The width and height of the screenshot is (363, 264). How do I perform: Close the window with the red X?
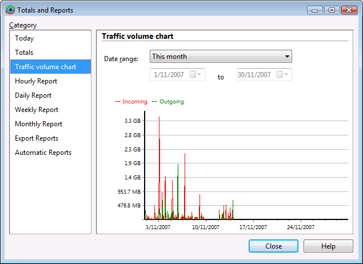point(349,10)
